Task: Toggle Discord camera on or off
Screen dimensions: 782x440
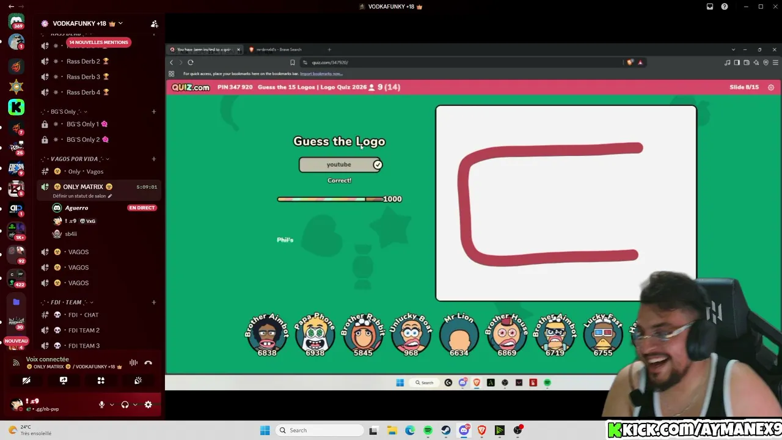Action: [x=26, y=380]
